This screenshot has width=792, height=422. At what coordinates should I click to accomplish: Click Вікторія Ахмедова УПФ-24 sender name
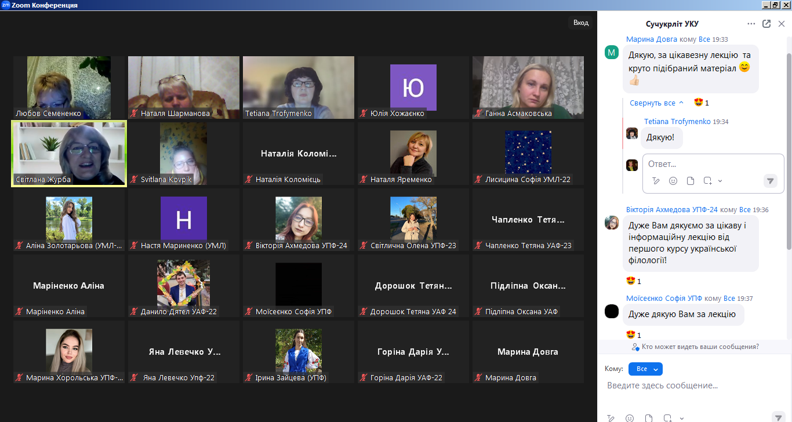672,210
